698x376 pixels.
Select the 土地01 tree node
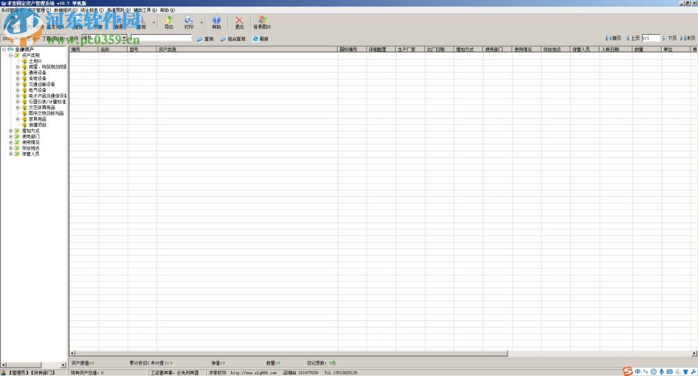point(35,61)
